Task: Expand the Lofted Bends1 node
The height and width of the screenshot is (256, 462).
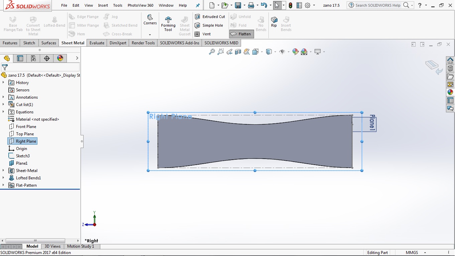Action: (3, 178)
